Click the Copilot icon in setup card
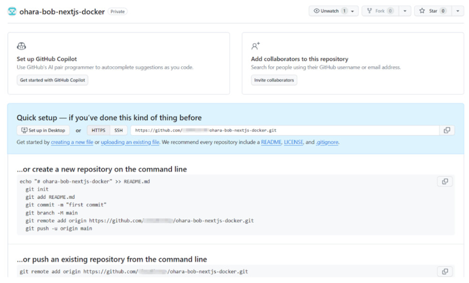The height and width of the screenshot is (283, 469). (x=21, y=46)
